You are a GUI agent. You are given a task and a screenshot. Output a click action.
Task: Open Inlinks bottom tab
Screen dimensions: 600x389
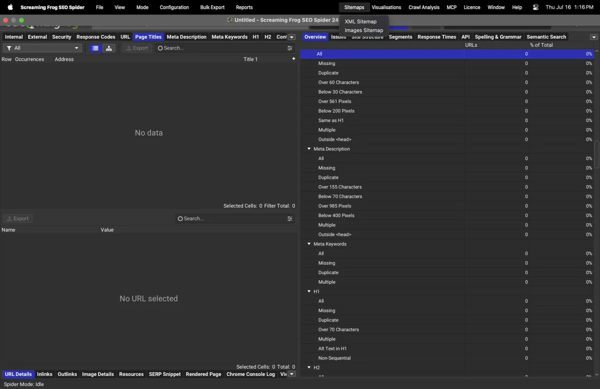pyautogui.click(x=45, y=374)
